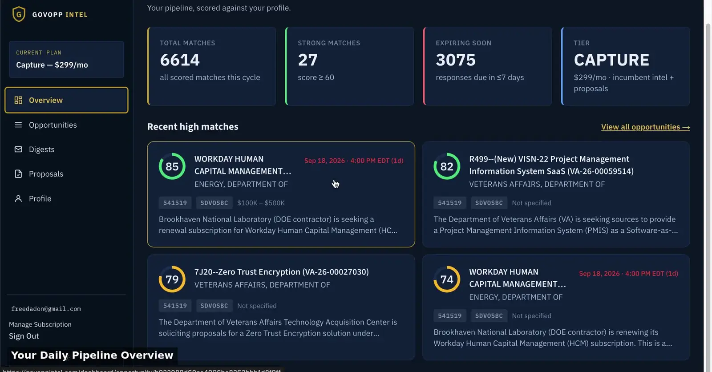Click Manage Subscription link
Viewport: 712px width, 372px height.
pyautogui.click(x=40, y=324)
